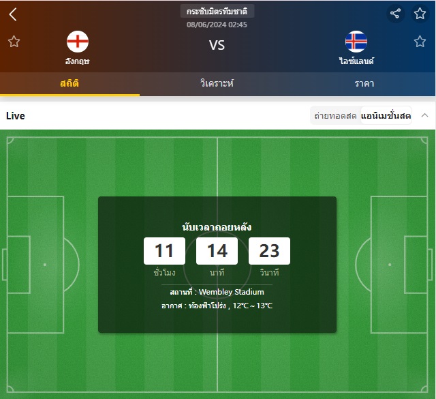Viewport: 436px width, 399px height.
Task: Click the countdown minutes box
Action: (x=217, y=251)
